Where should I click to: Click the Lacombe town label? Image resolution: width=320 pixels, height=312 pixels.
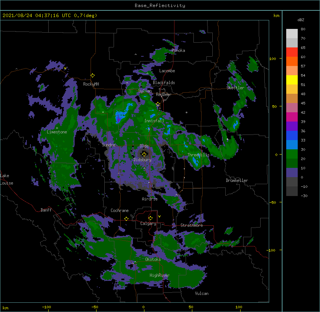(167, 71)
